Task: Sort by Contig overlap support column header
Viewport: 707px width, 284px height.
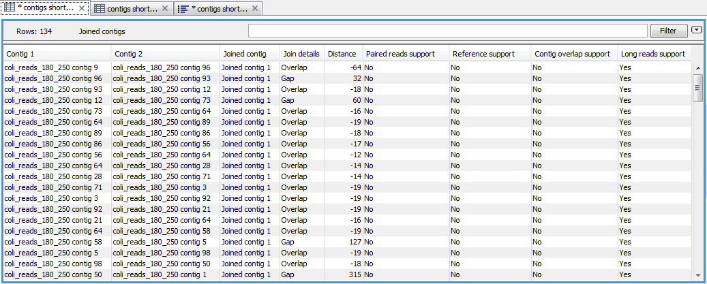Action: tap(575, 54)
